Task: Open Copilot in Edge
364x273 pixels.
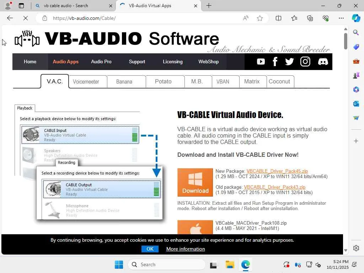Action: [356, 18]
